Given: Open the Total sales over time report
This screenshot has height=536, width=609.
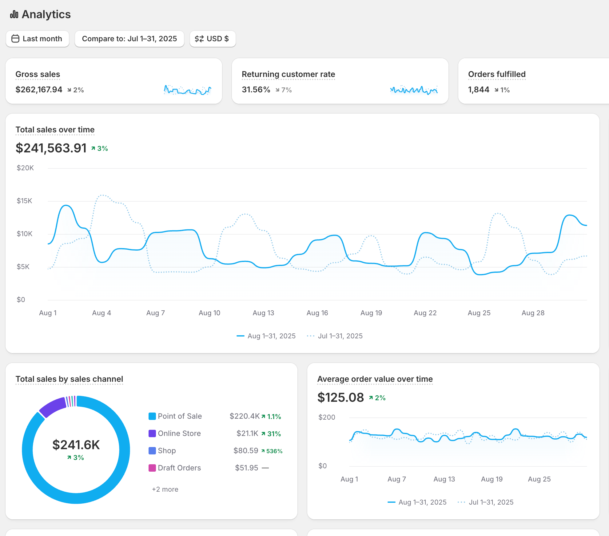Looking at the screenshot, I should click(55, 130).
